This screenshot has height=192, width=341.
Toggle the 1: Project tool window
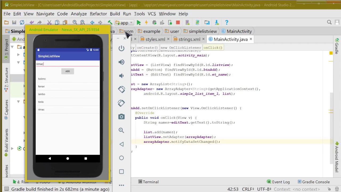[x=6, y=49]
